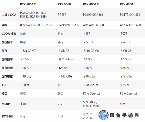Click the fish logo watermark icon
Screen dimensions: 145x122
[103, 115]
